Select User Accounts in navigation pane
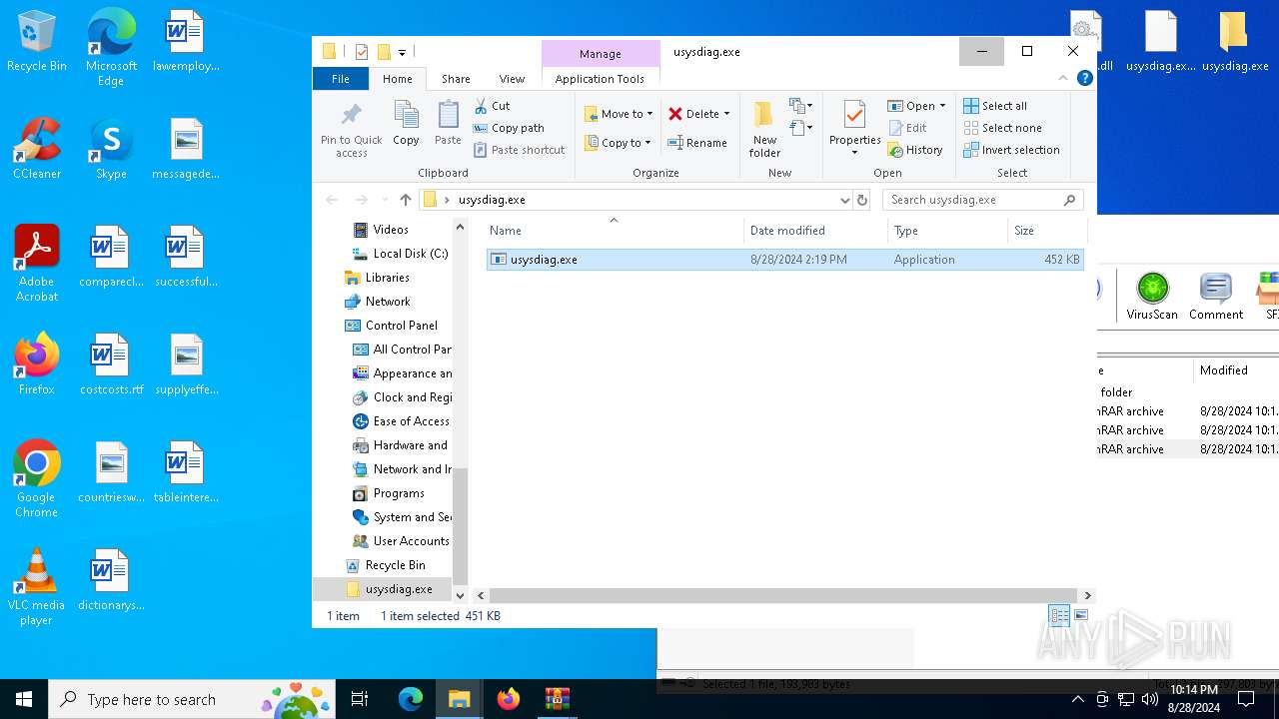 (401, 541)
